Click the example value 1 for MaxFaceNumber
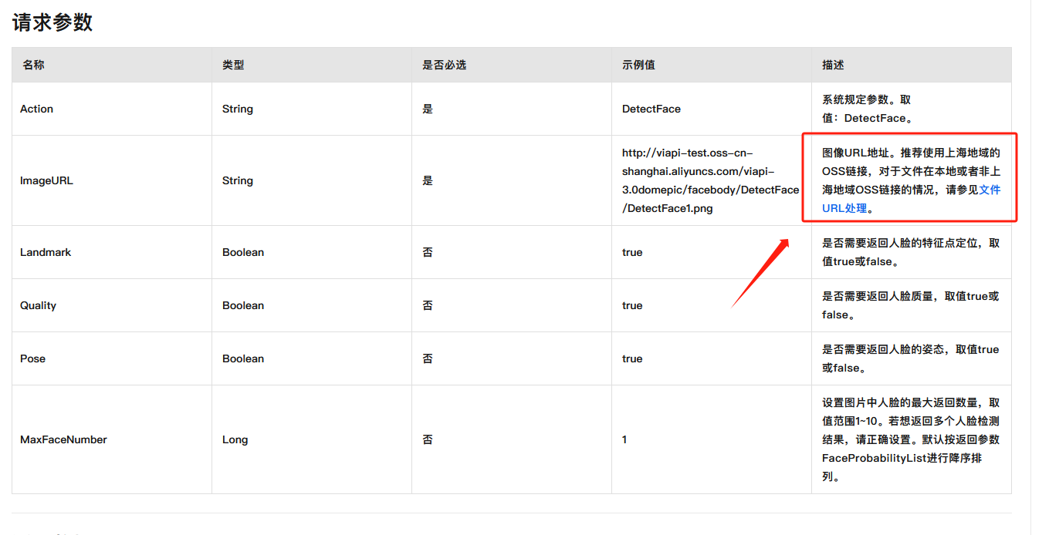This screenshot has height=535, width=1049. click(x=624, y=439)
